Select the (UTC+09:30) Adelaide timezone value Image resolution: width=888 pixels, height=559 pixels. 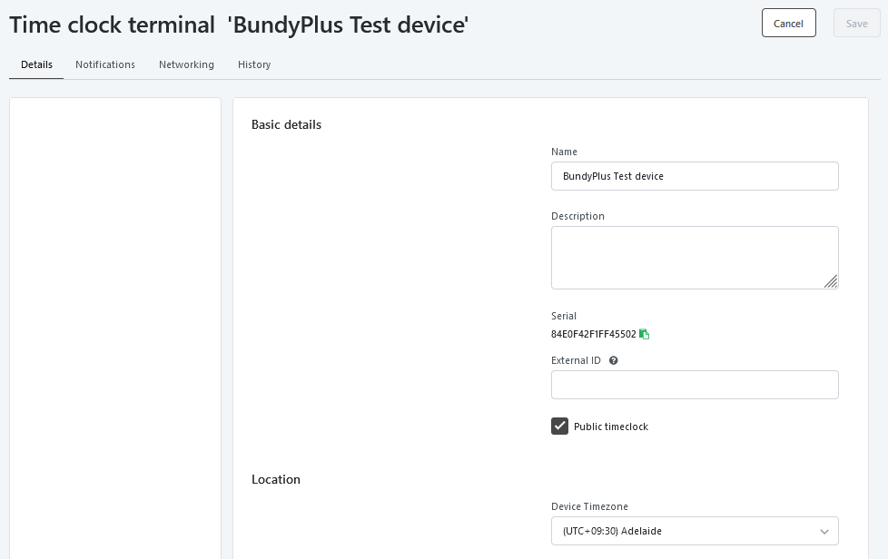[x=612, y=531]
